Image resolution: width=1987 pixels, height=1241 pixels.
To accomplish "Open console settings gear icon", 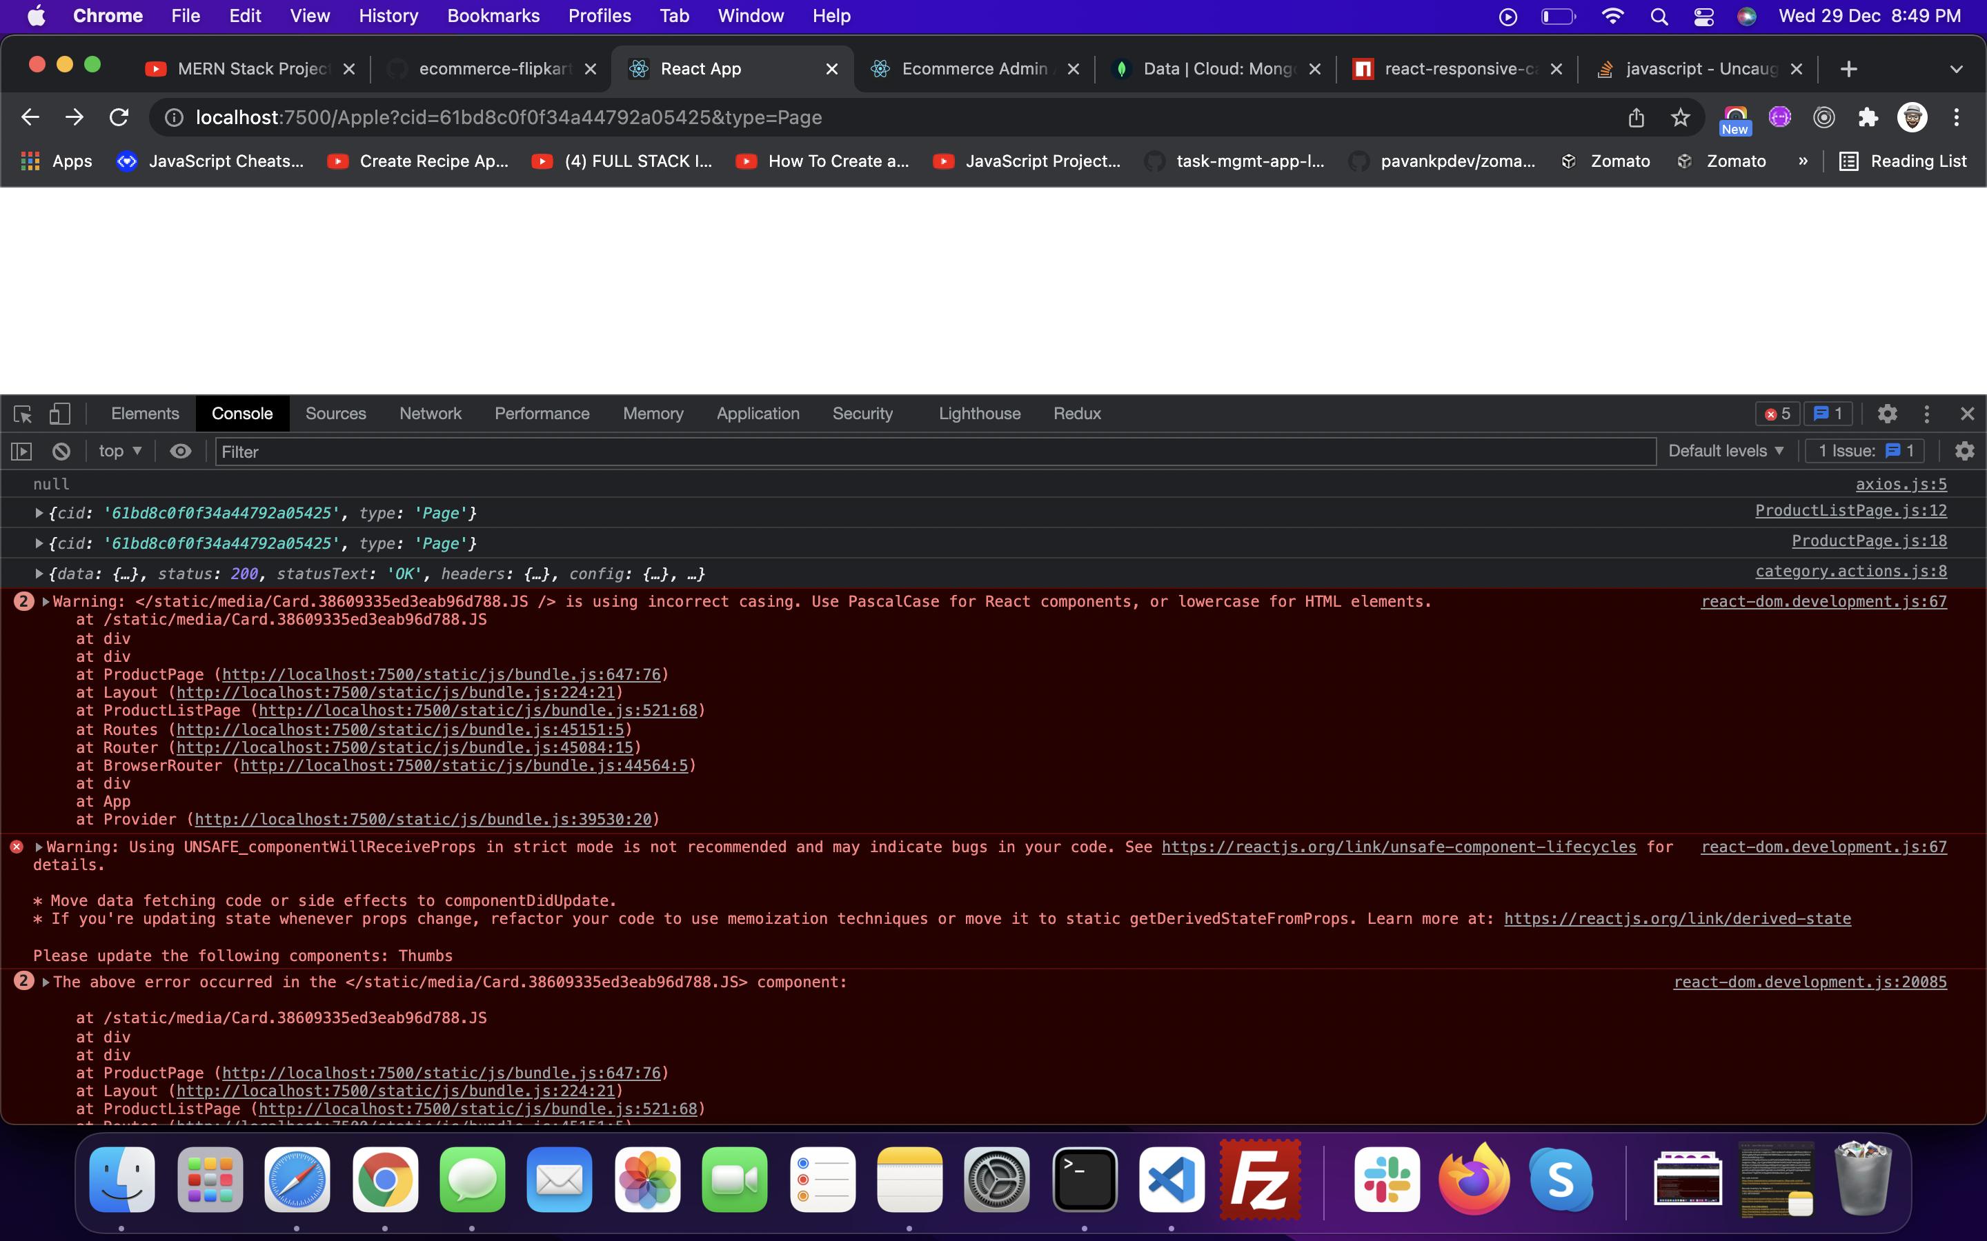I will [1965, 451].
